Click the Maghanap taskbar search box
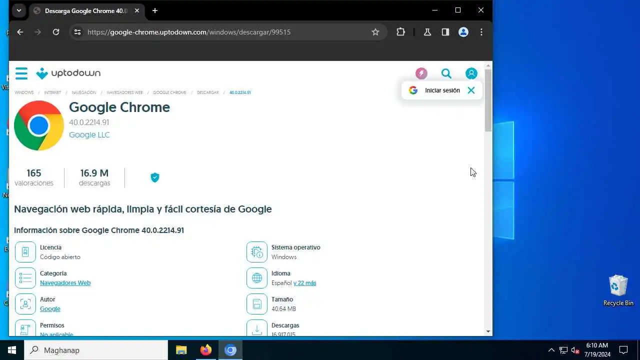640x360 pixels. pyautogui.click(x=96, y=350)
